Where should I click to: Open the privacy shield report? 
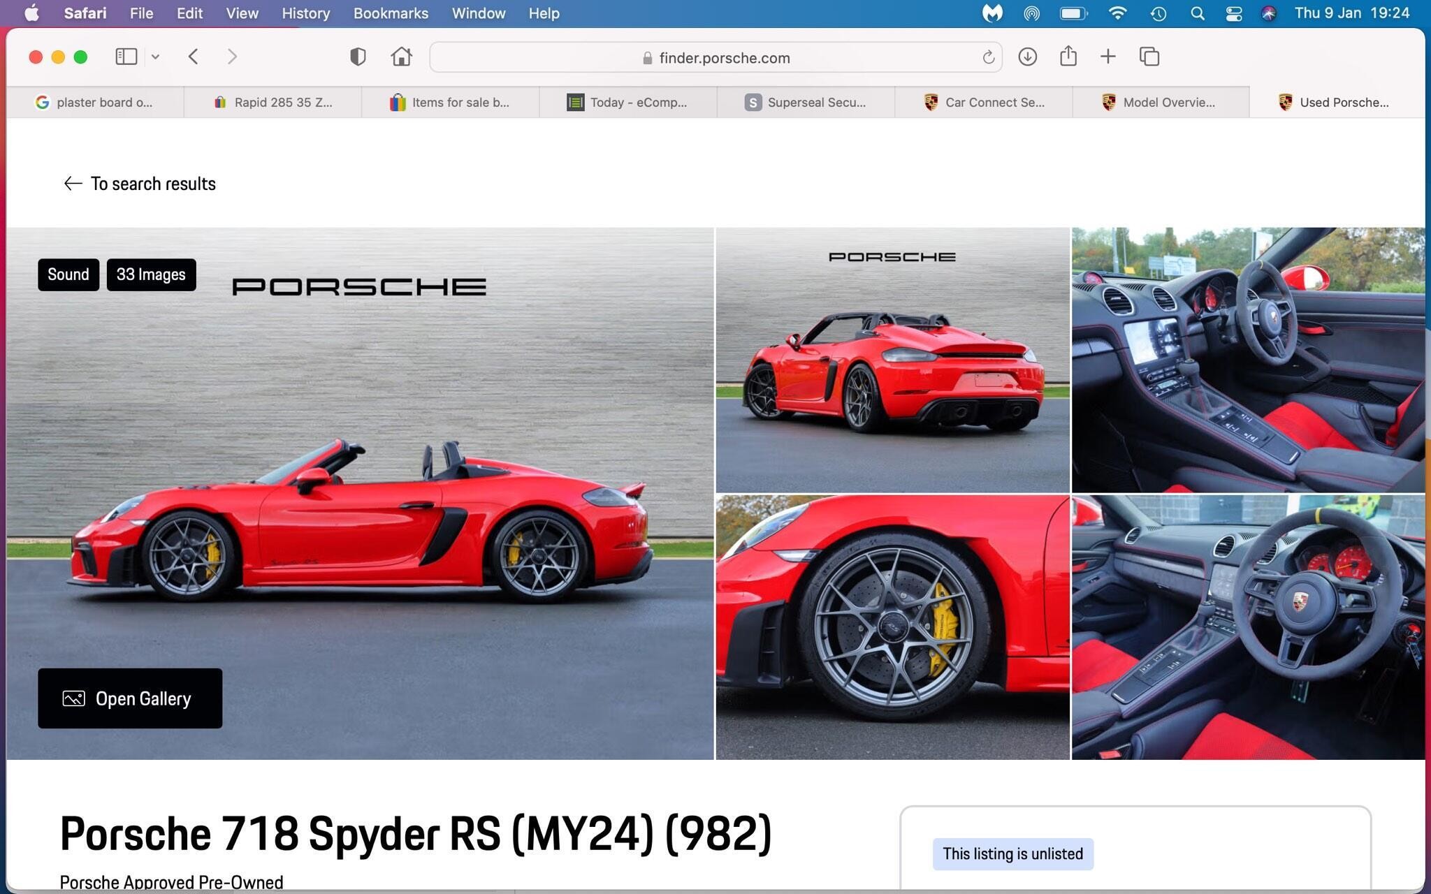coord(358,57)
